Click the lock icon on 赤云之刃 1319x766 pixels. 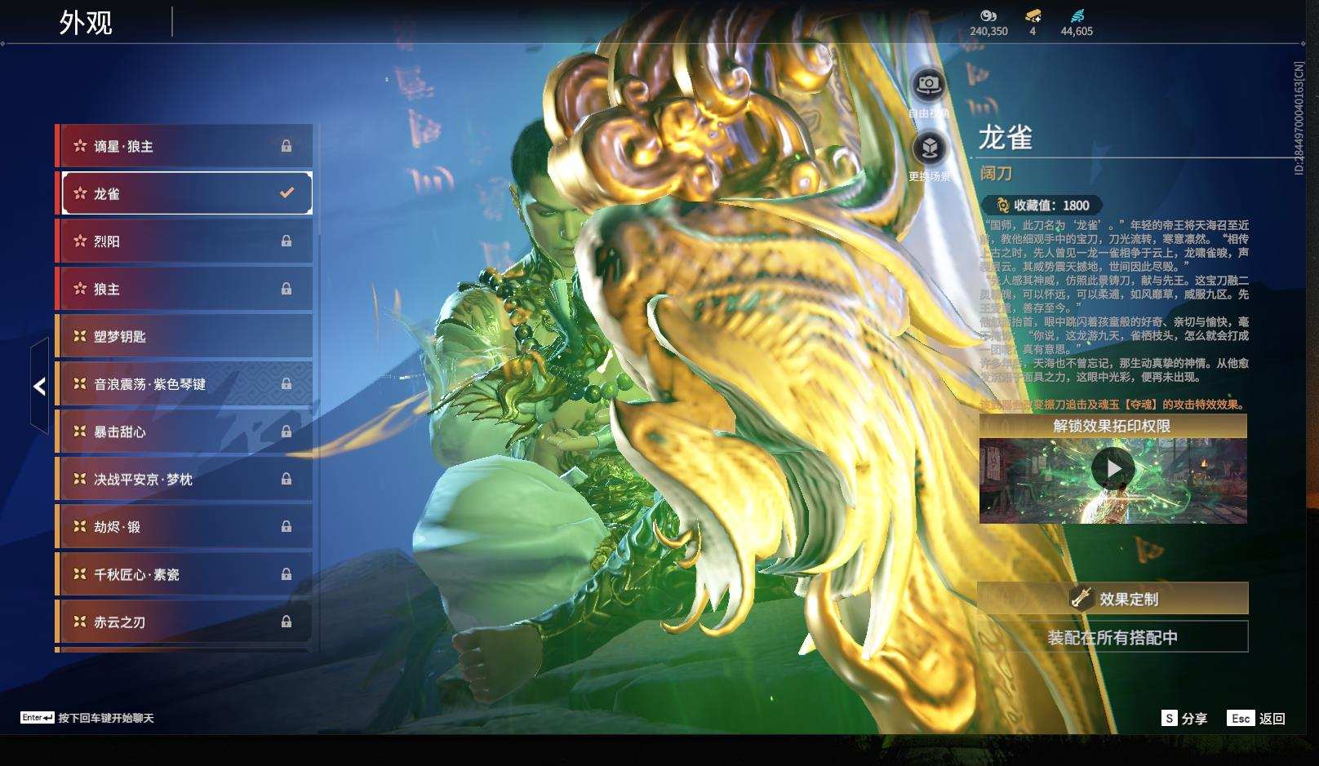286,622
